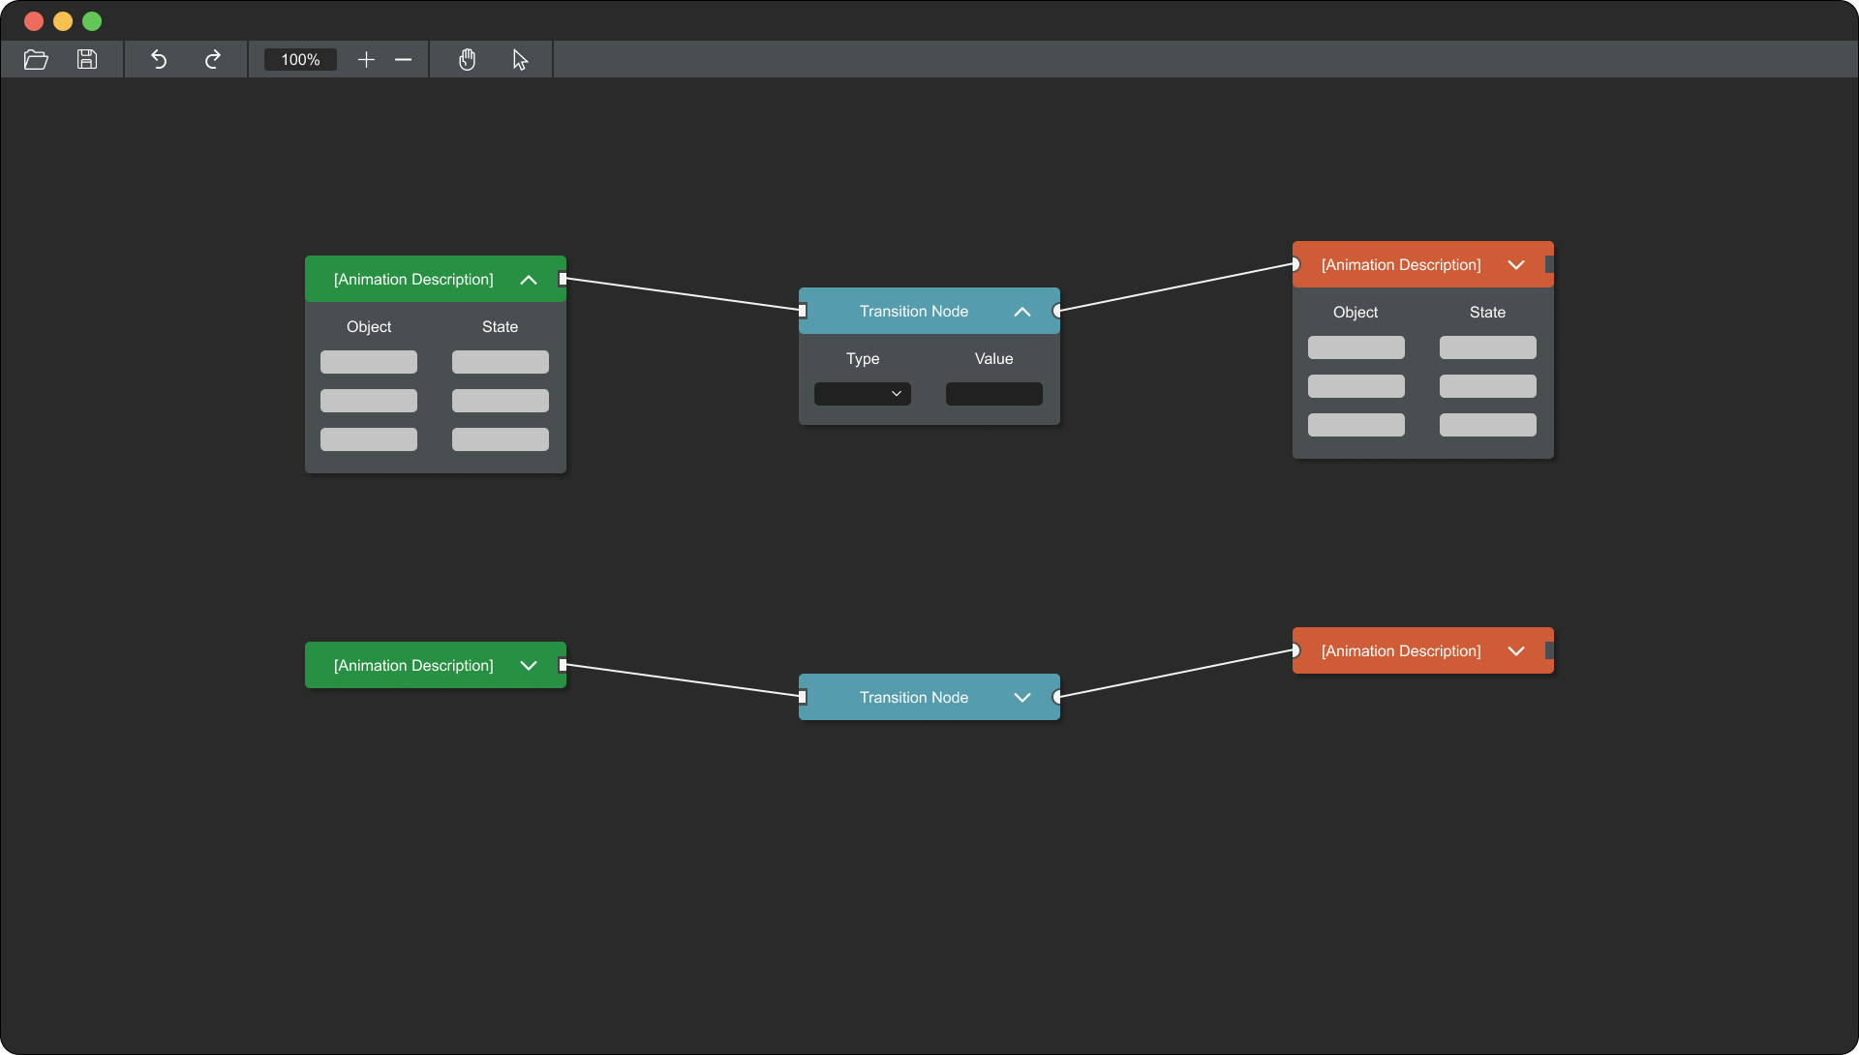Image resolution: width=1859 pixels, height=1055 pixels.
Task: Expand the lower Transition Node
Action: click(1022, 698)
